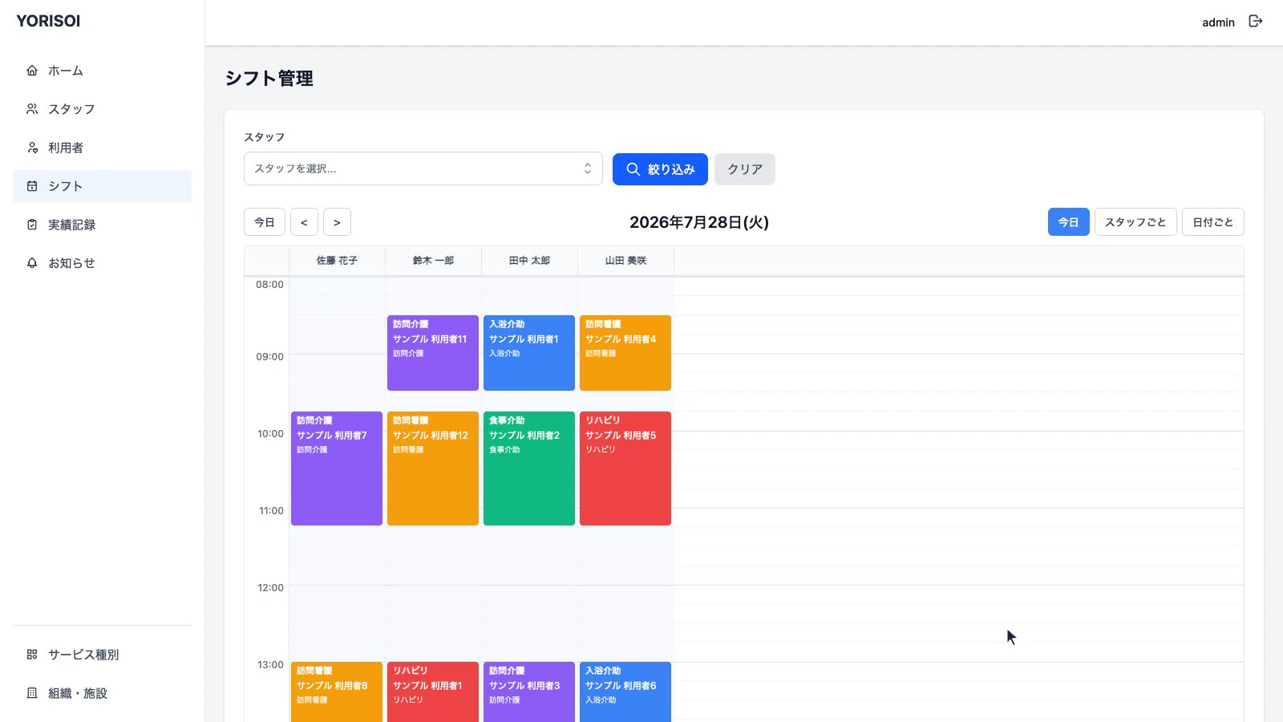Image resolution: width=1283 pixels, height=722 pixels.
Task: Open purple shift for サンプル 利用者7
Action: 337,468
